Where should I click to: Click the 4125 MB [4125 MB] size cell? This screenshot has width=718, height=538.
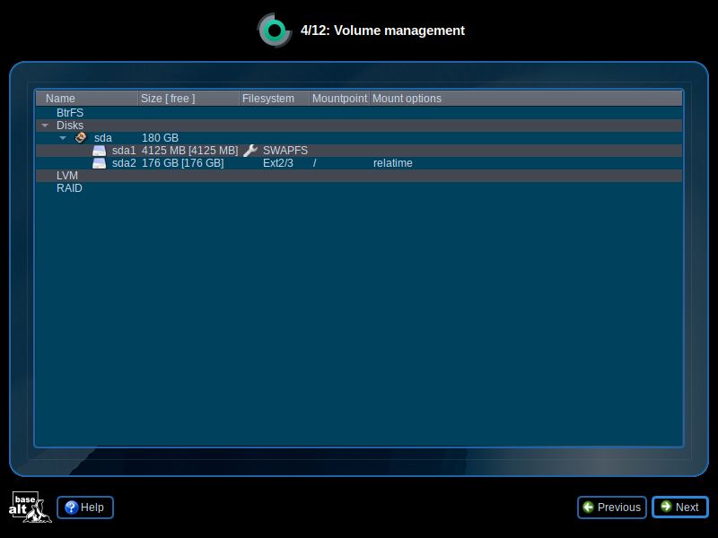[190, 151]
